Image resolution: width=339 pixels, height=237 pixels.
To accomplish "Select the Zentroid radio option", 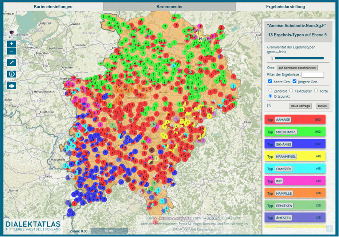I will [x=270, y=90].
